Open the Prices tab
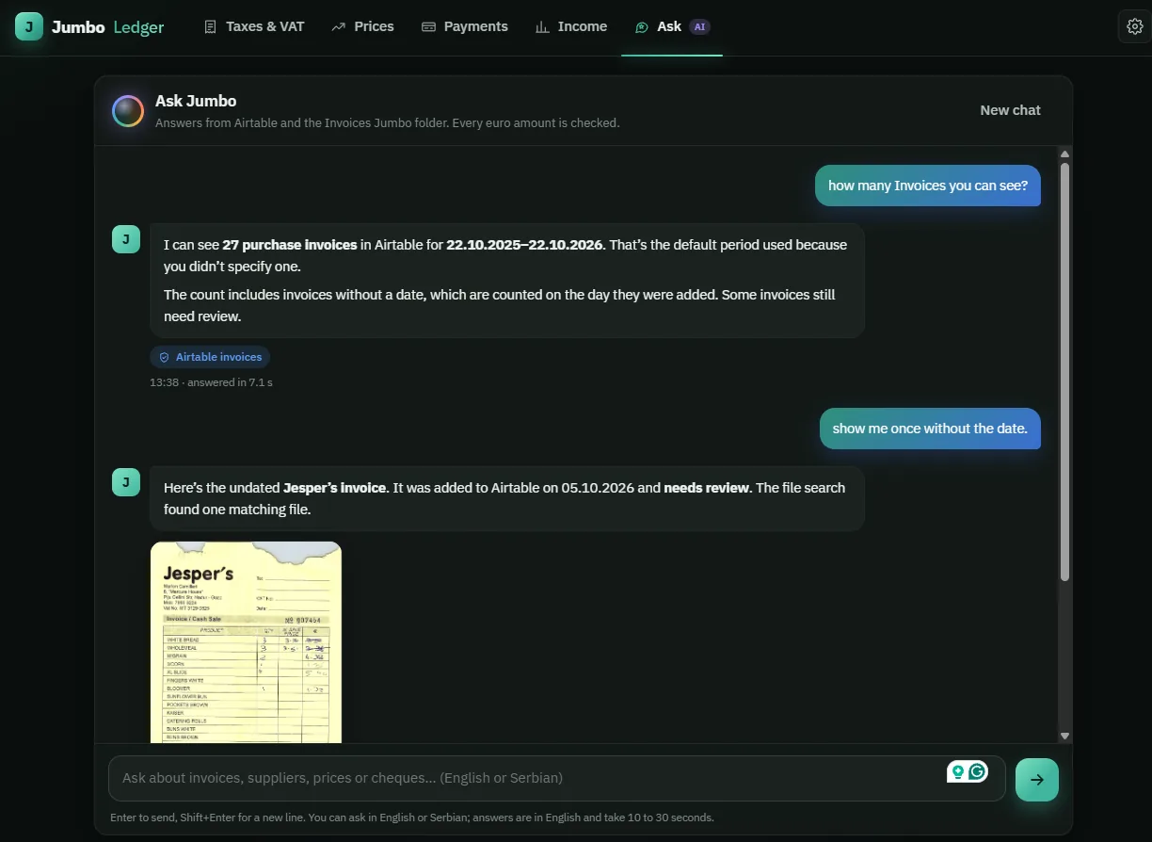Viewport: 1152px width, 842px height. click(x=362, y=26)
